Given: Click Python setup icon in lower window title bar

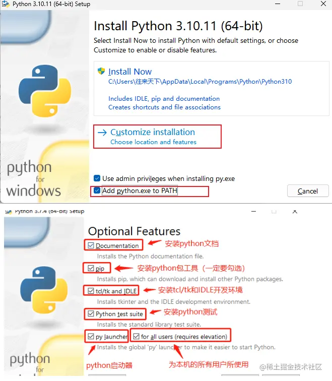Looking at the screenshot, I should point(9,212).
